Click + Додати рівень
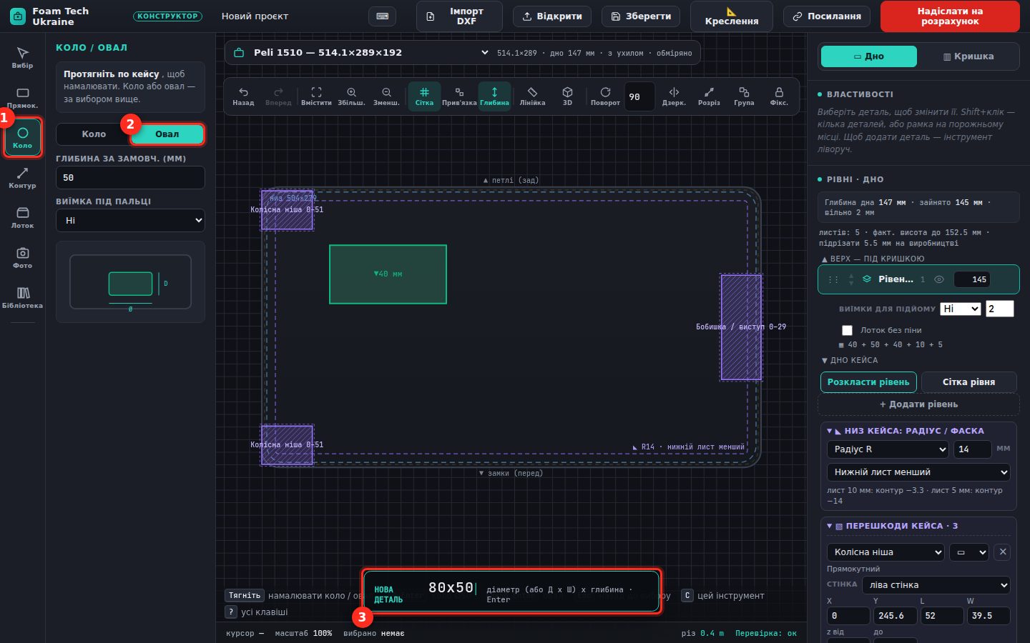The image size is (1030, 643). point(919,404)
